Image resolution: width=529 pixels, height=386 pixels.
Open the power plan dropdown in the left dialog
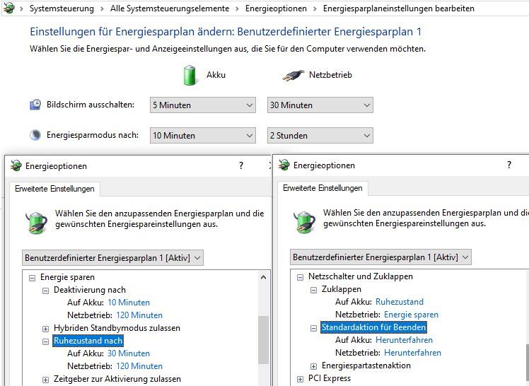click(x=112, y=258)
